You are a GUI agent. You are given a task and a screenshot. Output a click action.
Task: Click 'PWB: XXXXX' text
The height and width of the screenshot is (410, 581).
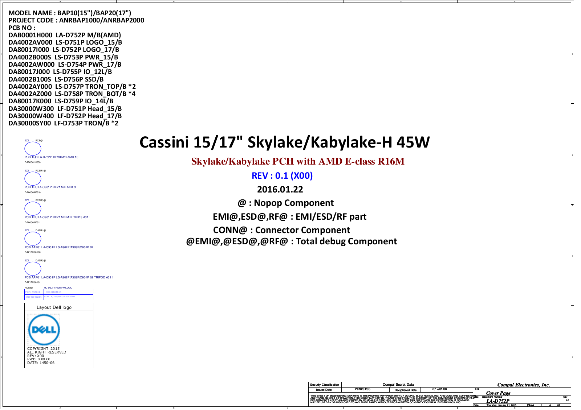click(x=38, y=359)
